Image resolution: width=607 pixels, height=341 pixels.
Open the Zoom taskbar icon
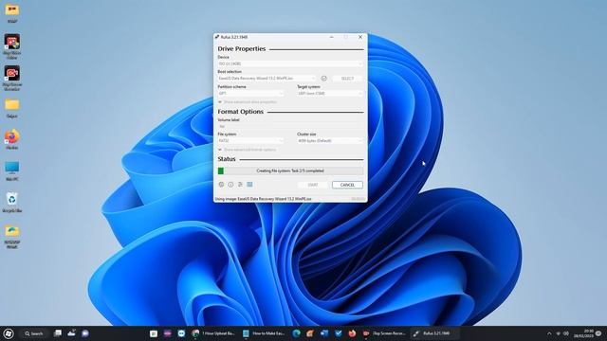(181, 333)
